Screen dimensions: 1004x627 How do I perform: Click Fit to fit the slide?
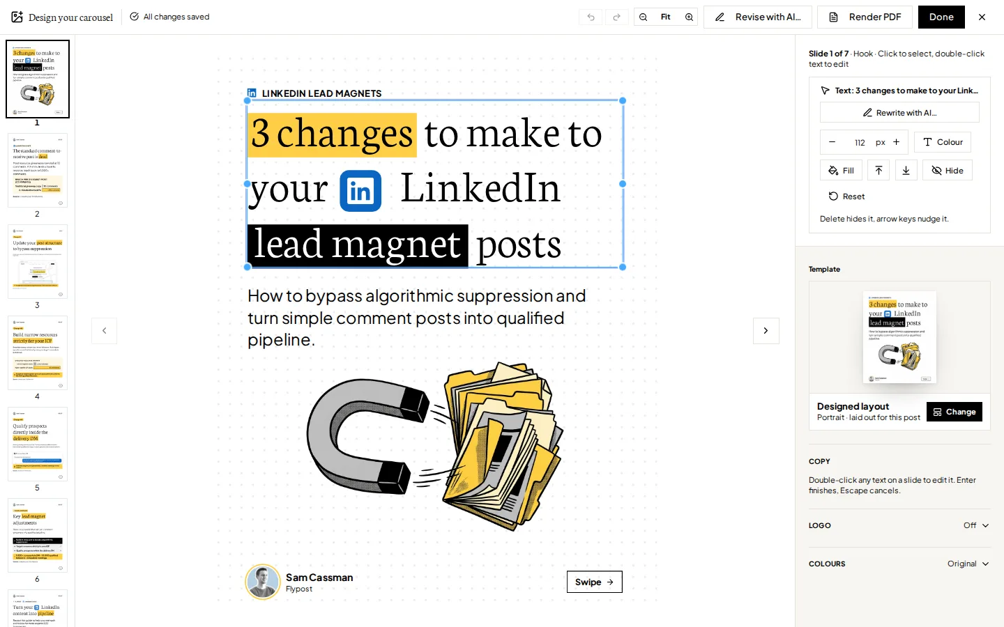(x=666, y=17)
